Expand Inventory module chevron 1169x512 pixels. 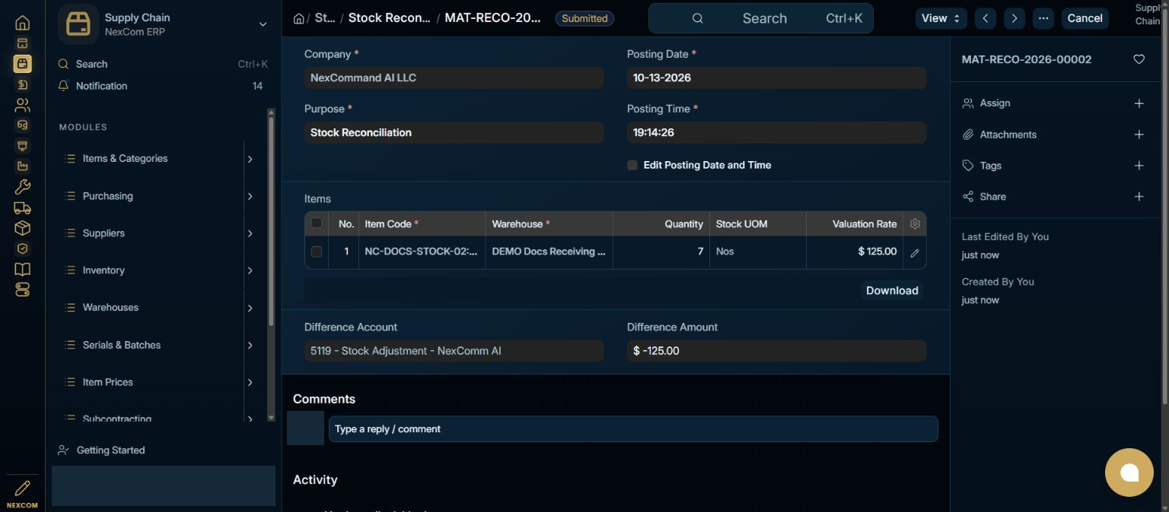(250, 270)
